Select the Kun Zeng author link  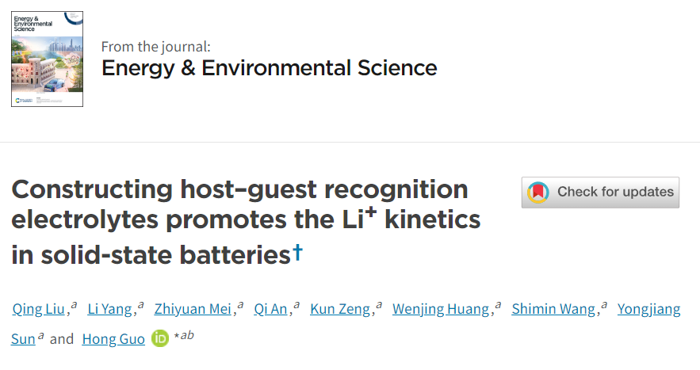(340, 309)
